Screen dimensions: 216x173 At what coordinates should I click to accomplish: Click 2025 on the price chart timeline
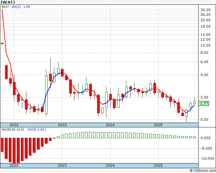pyautogui.click(x=158, y=125)
